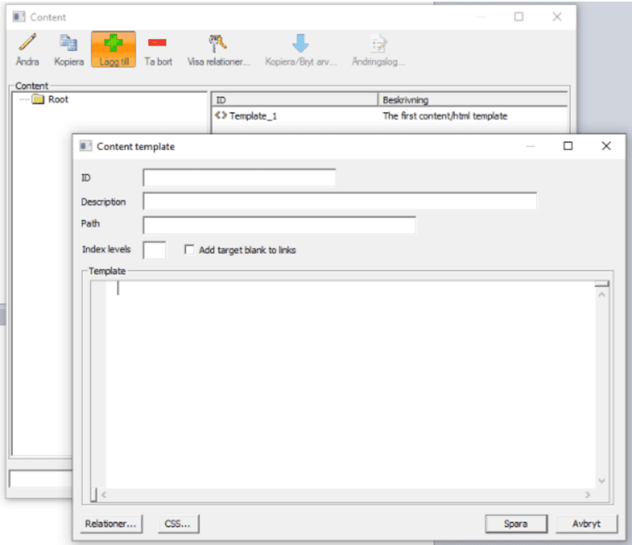This screenshot has width=632, height=545.
Task: Sort by the ID column header
Action: click(294, 100)
